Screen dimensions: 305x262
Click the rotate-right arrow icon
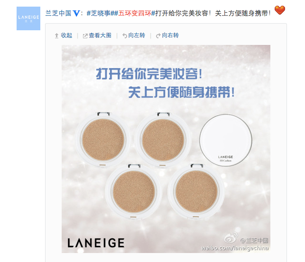[x=158, y=35]
